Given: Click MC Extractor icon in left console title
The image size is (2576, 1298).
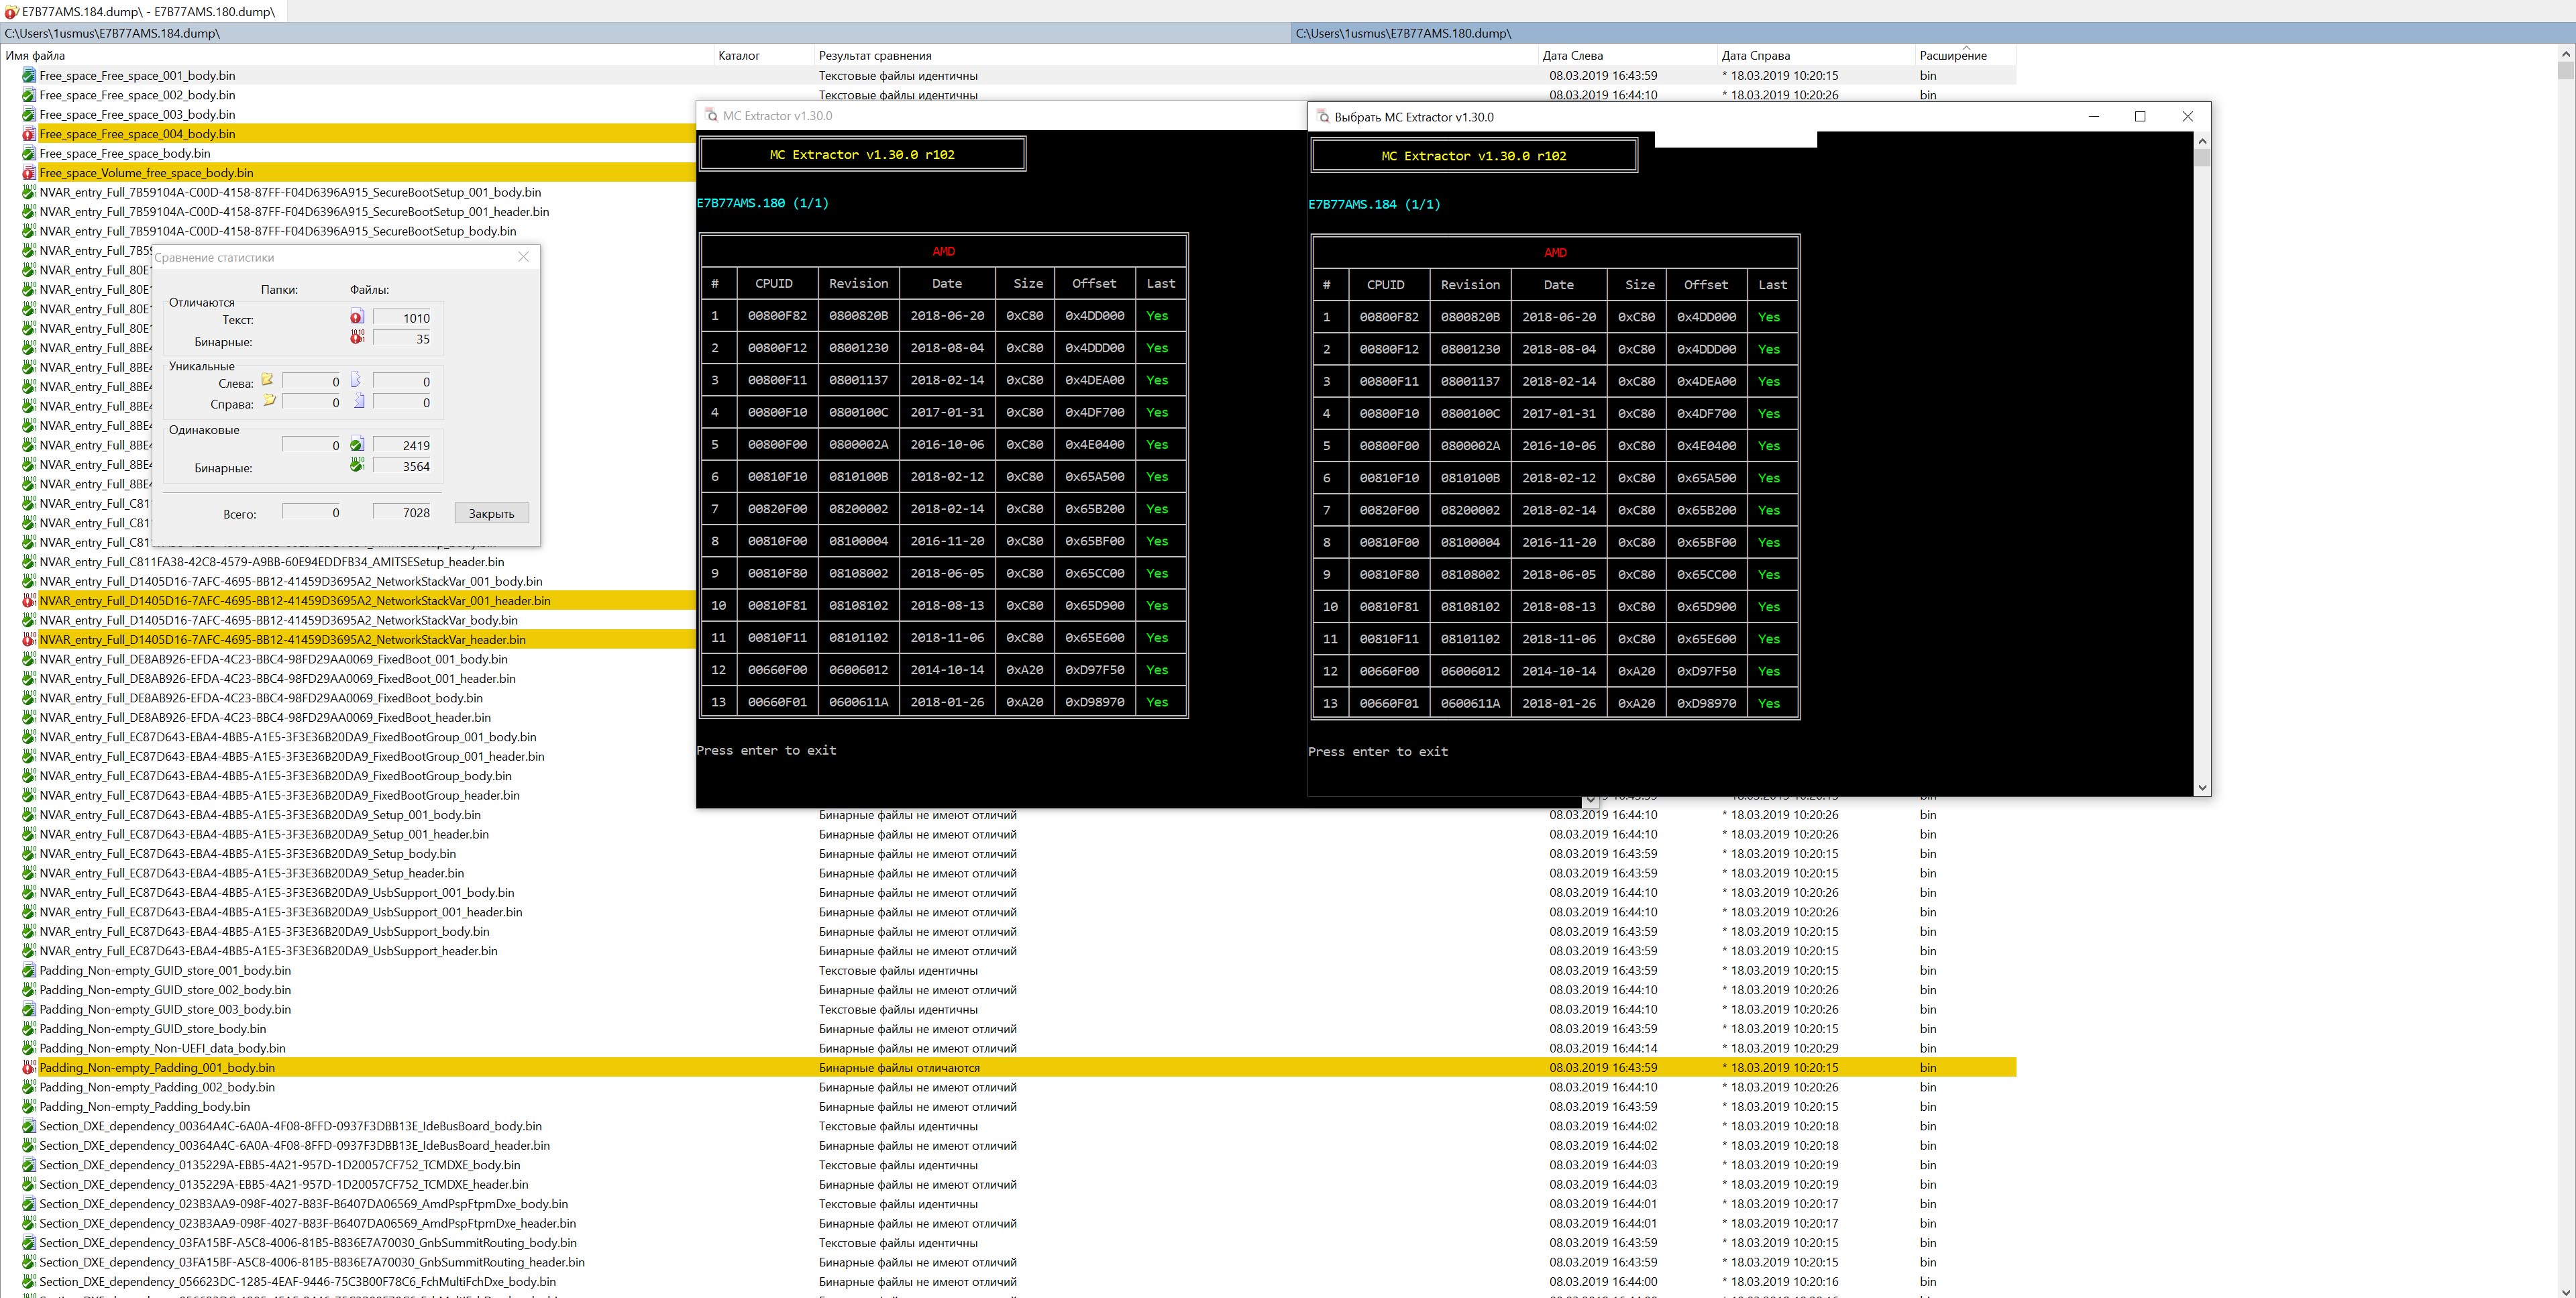Looking at the screenshot, I should click(711, 116).
